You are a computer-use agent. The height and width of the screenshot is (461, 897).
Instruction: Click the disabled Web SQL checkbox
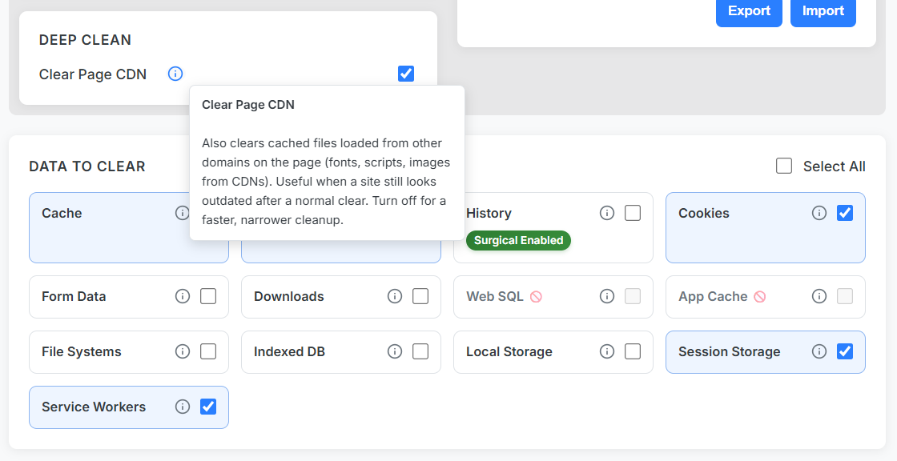point(633,296)
